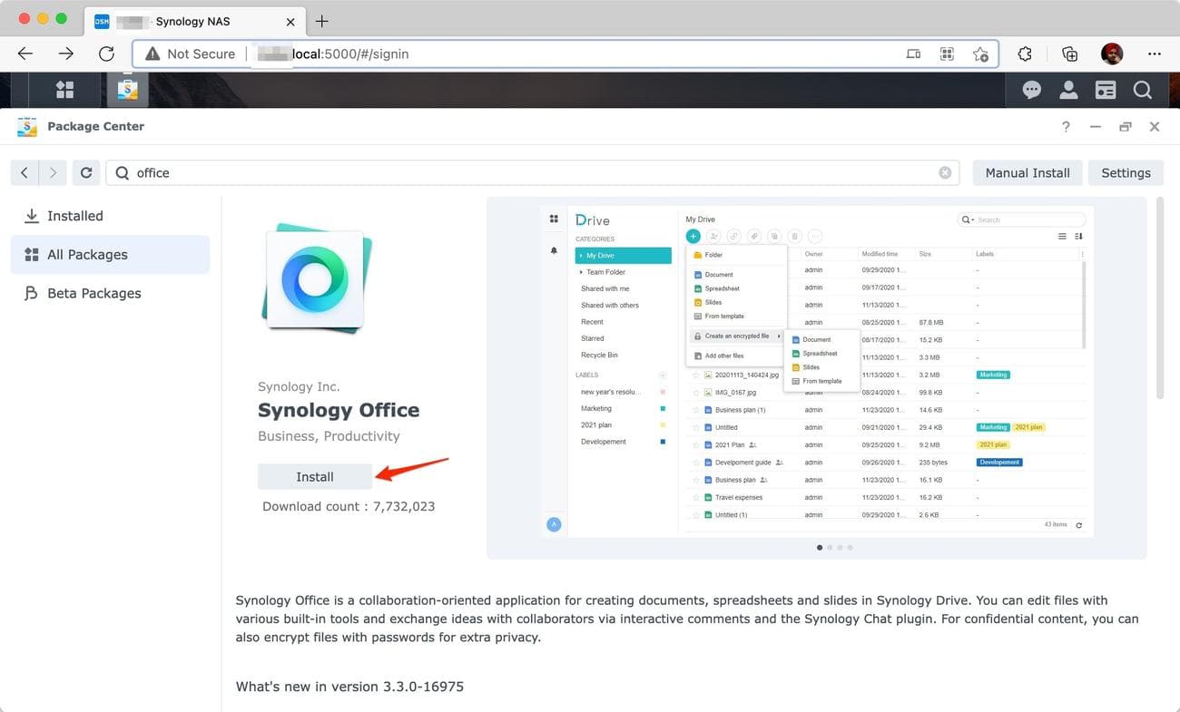Viewport: 1180px width, 712px height.
Task: Open the user account menu icon
Action: tap(1068, 89)
